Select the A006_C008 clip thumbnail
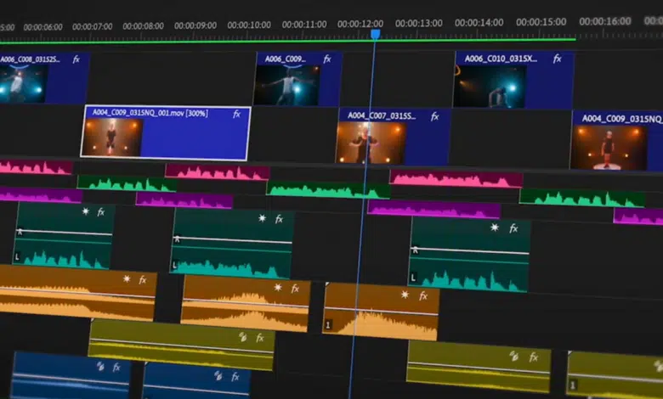This screenshot has height=399, width=663. point(23,83)
